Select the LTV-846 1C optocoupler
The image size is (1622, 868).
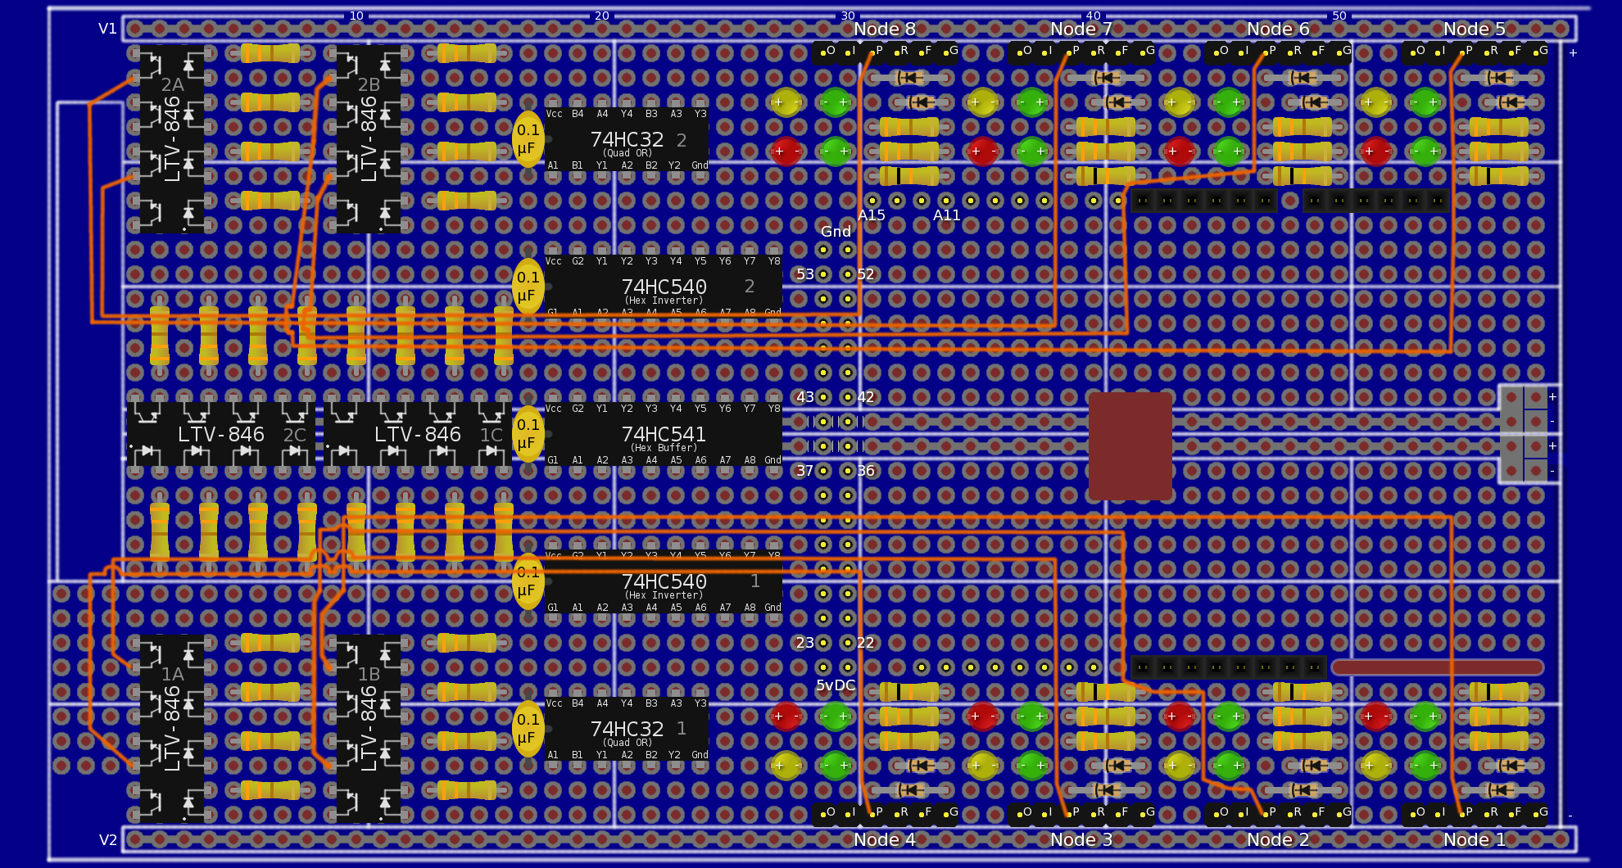(x=418, y=434)
